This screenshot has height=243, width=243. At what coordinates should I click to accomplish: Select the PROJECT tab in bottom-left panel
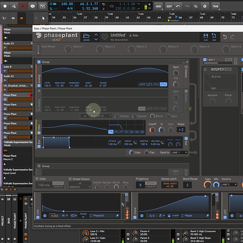point(2,221)
